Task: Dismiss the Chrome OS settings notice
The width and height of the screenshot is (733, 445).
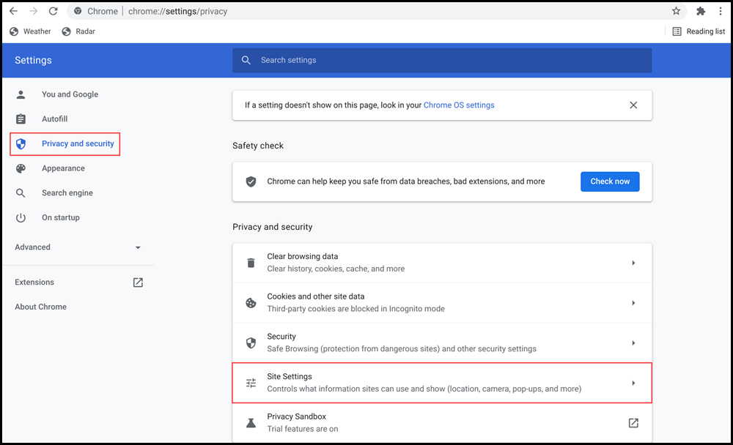Action: click(633, 105)
